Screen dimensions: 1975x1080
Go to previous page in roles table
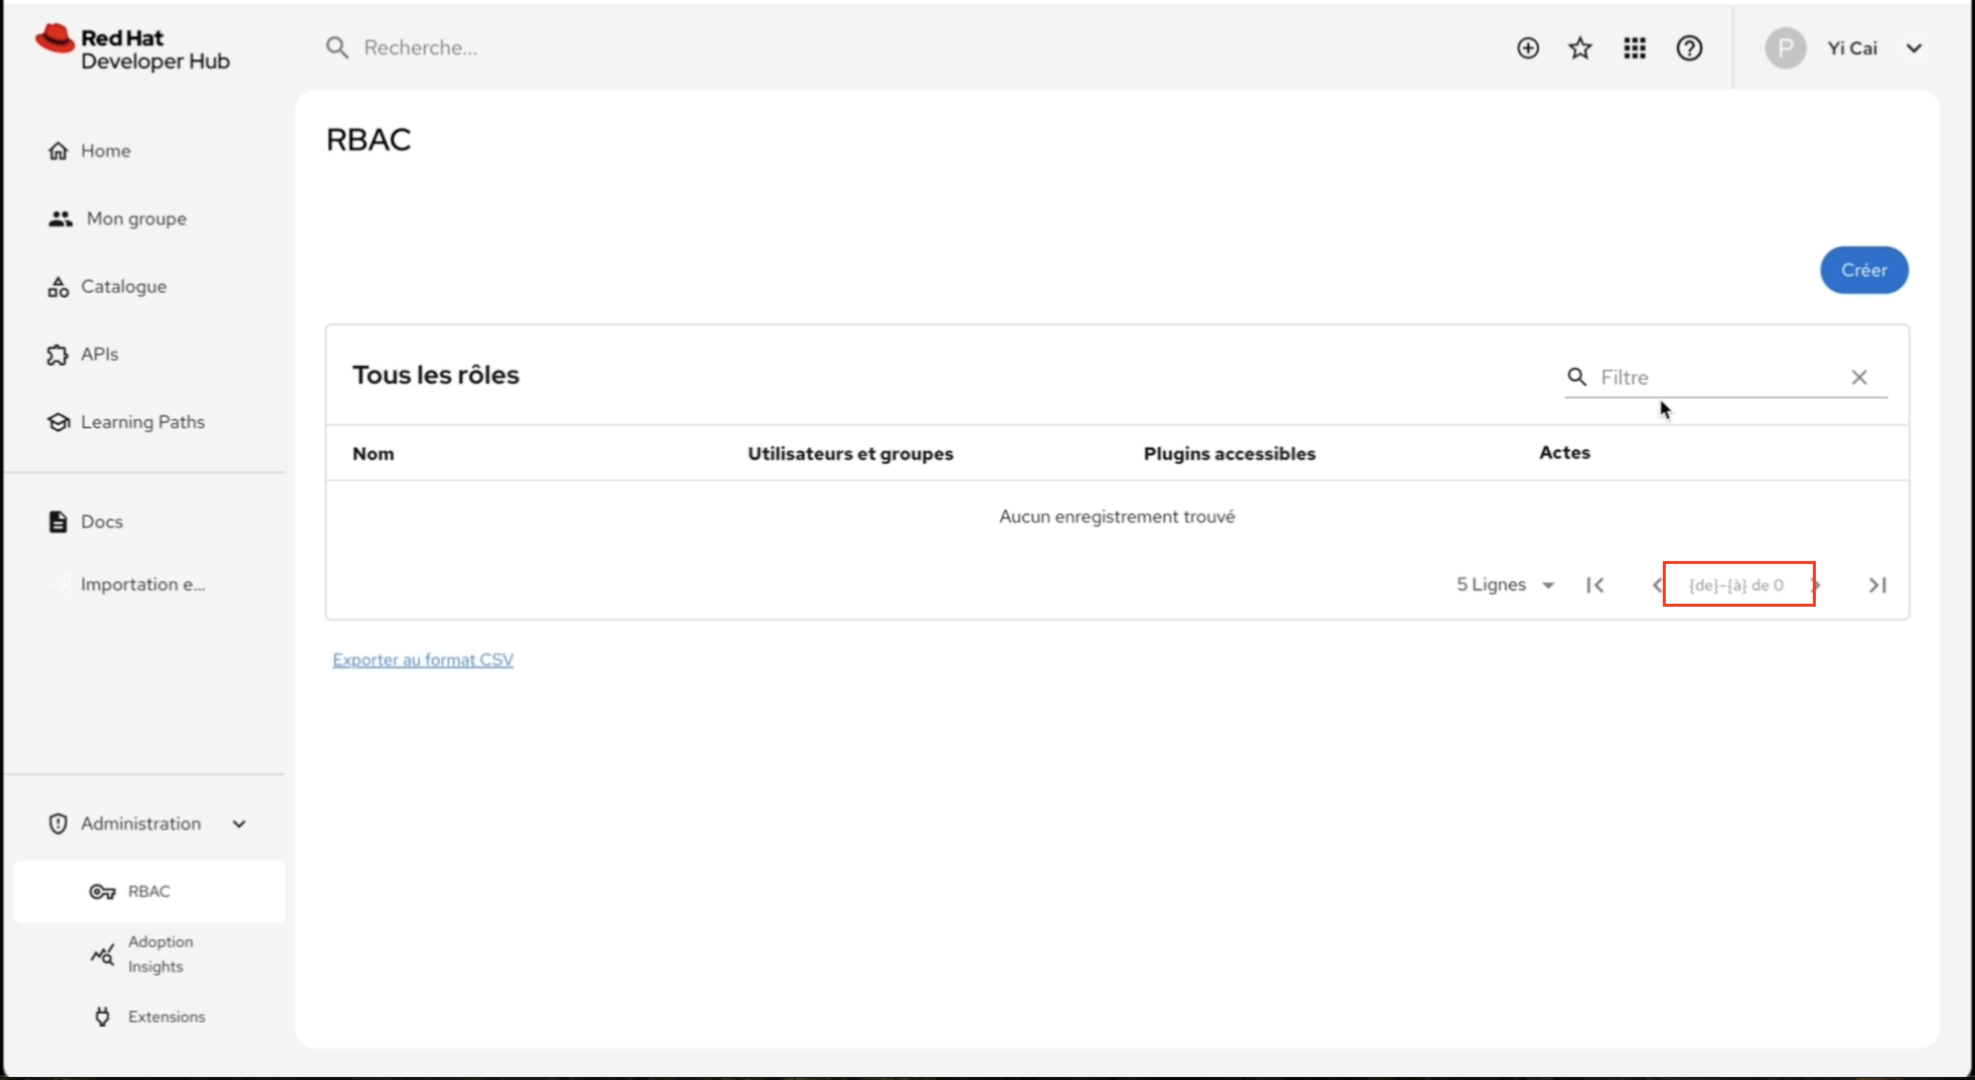[1656, 586]
